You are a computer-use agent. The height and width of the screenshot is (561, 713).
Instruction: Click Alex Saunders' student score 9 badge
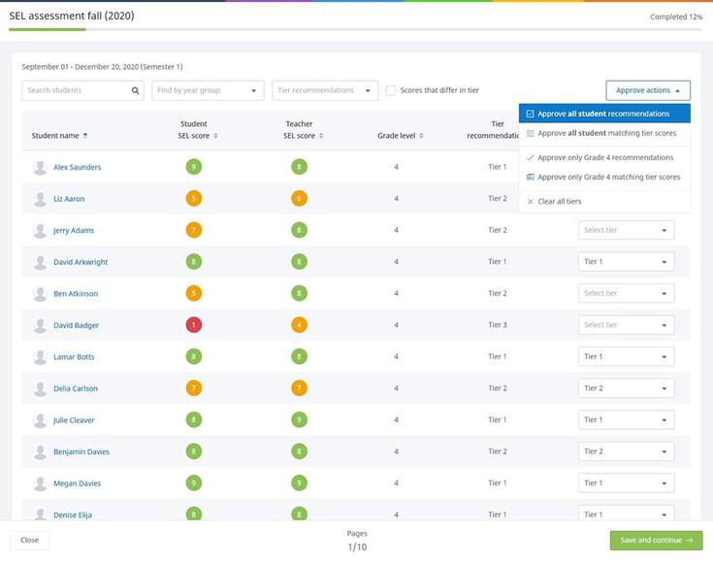[x=194, y=167]
